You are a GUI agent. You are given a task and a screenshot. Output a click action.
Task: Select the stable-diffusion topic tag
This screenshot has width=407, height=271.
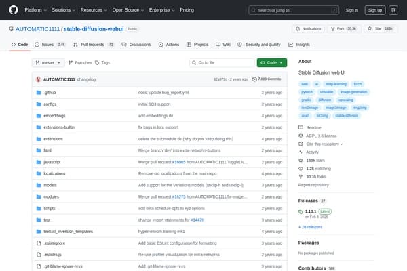click(347, 116)
